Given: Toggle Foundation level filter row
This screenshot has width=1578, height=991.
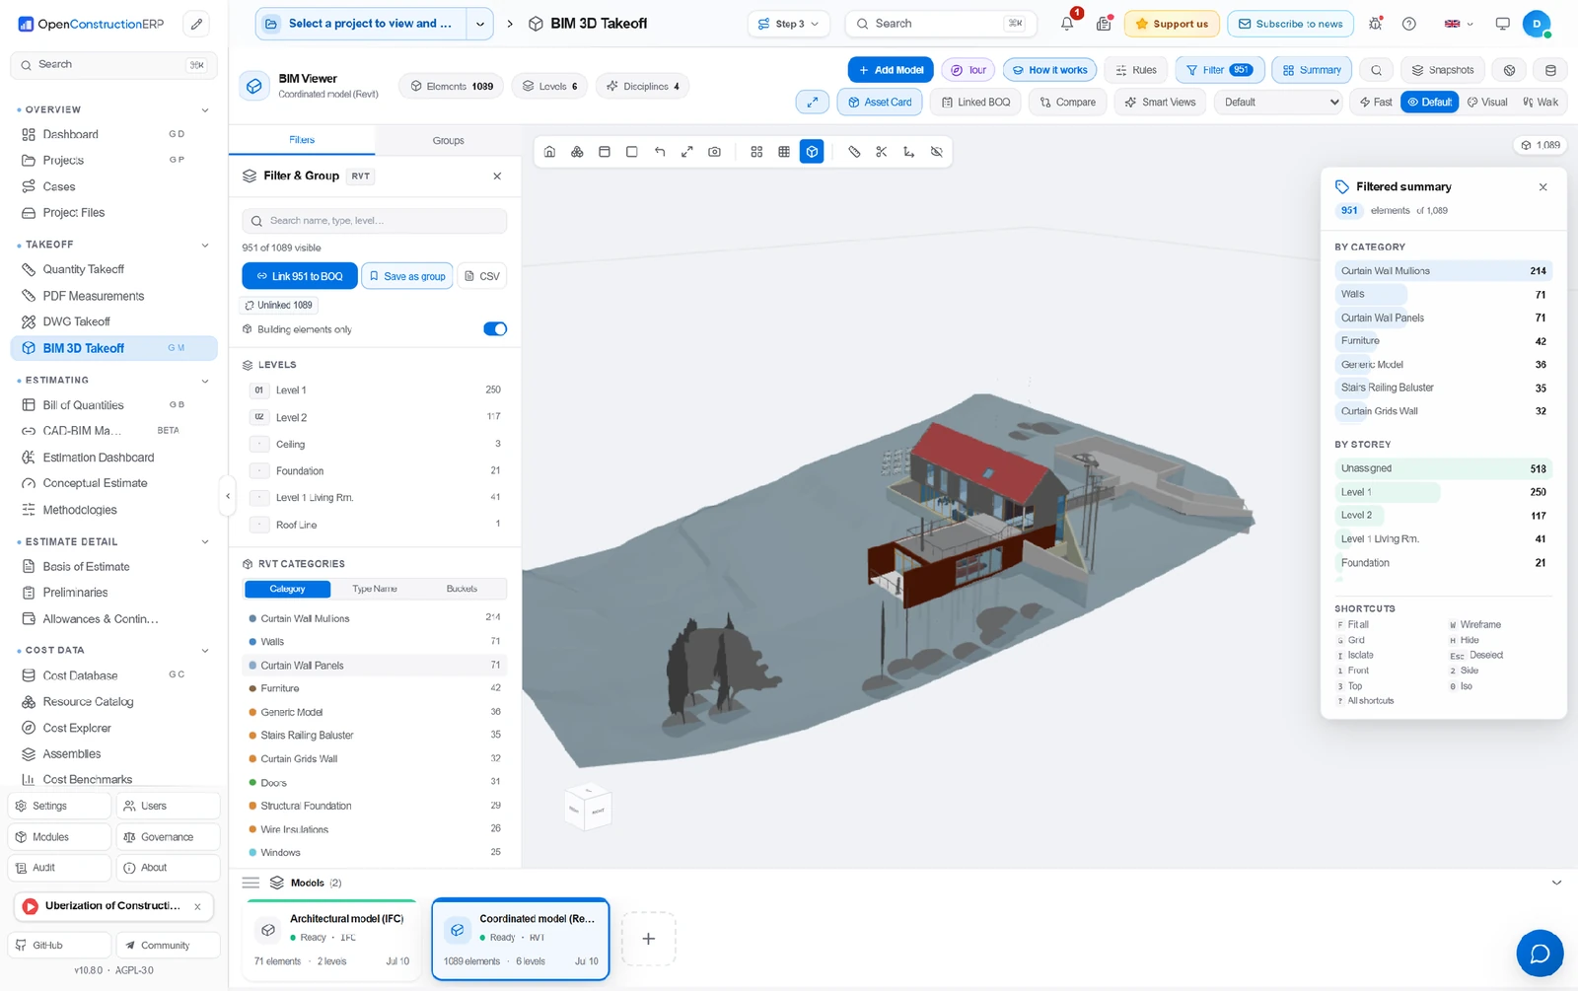Looking at the screenshot, I should tap(375, 470).
